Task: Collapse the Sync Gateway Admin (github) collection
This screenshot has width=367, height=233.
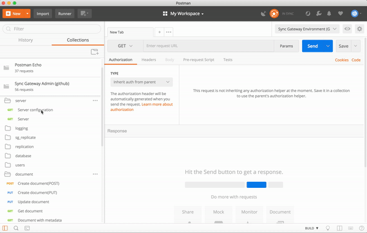Action: click(50, 87)
